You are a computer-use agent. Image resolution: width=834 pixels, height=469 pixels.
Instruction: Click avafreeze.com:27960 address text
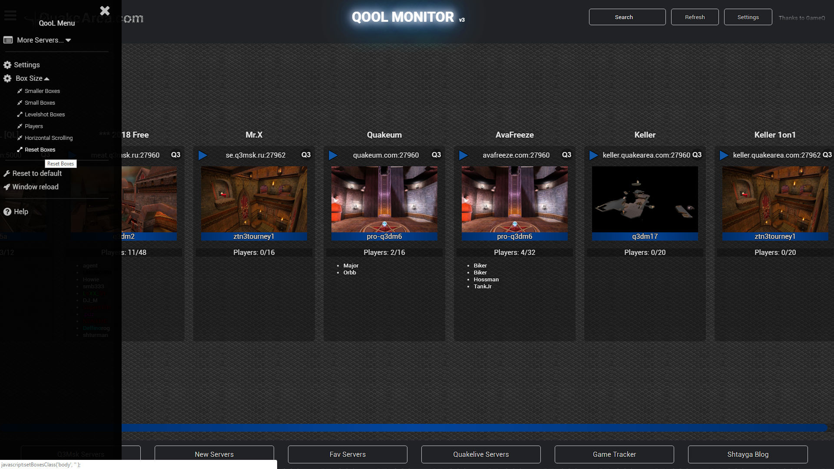[x=516, y=155]
